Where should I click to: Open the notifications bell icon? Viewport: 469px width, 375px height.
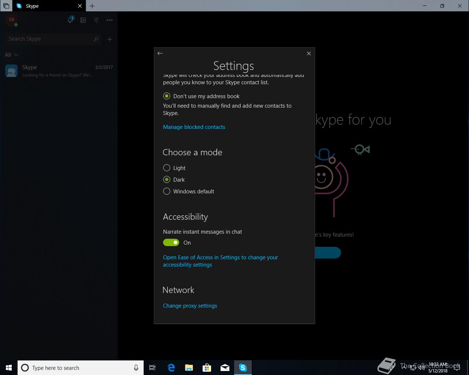pos(70,20)
